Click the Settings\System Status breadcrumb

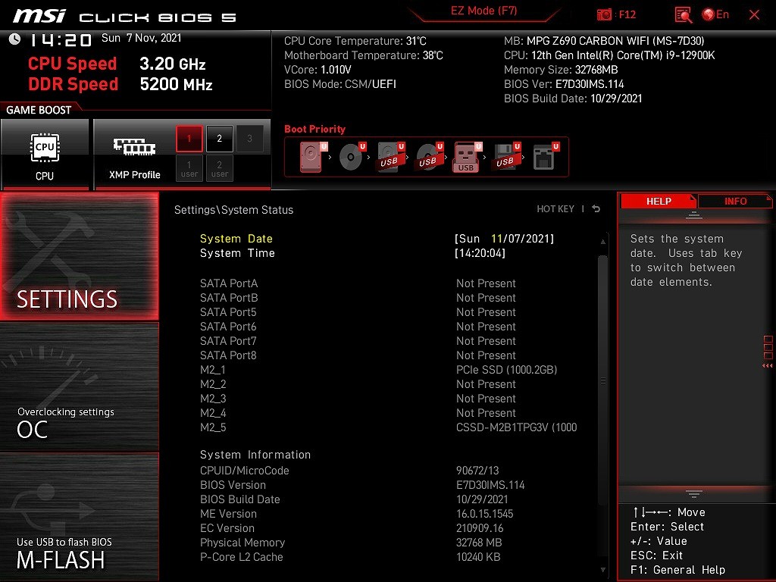[x=233, y=210]
